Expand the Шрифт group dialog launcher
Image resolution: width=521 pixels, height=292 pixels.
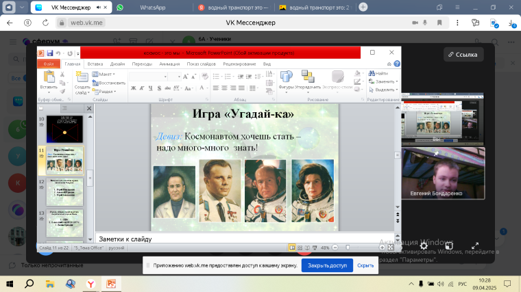pyautogui.click(x=206, y=99)
